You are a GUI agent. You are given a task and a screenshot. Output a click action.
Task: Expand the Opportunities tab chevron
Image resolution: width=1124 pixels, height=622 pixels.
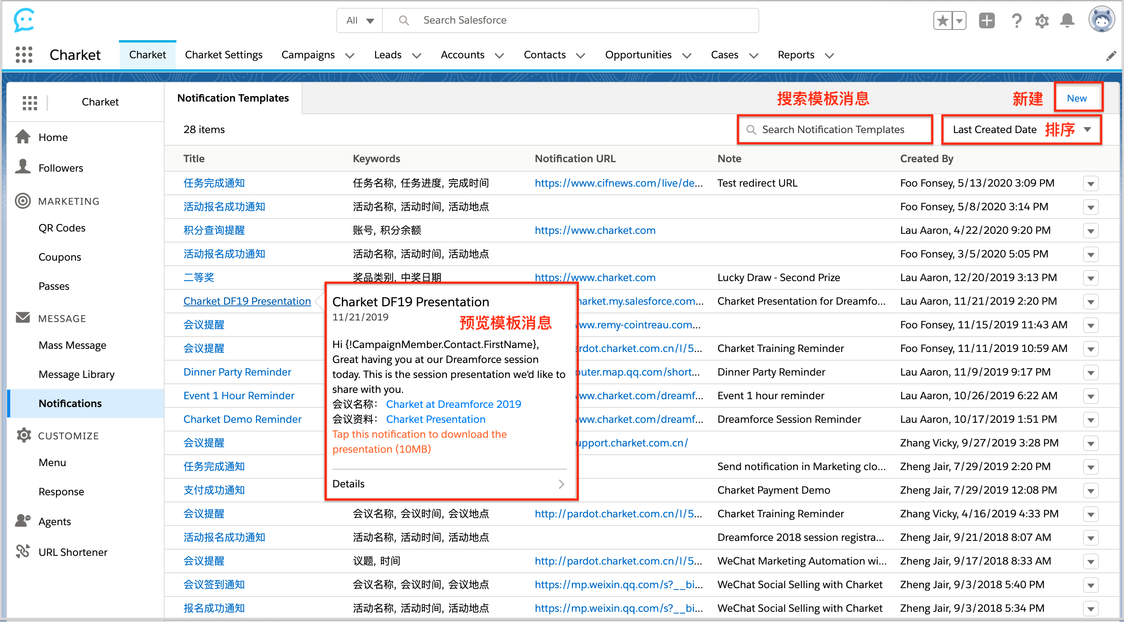tap(687, 56)
